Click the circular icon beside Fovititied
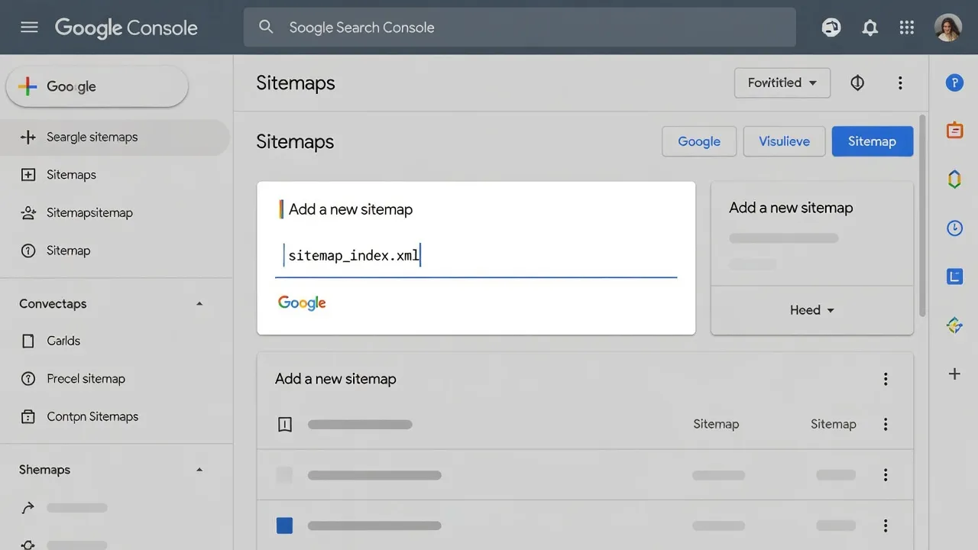978x550 pixels. [857, 82]
